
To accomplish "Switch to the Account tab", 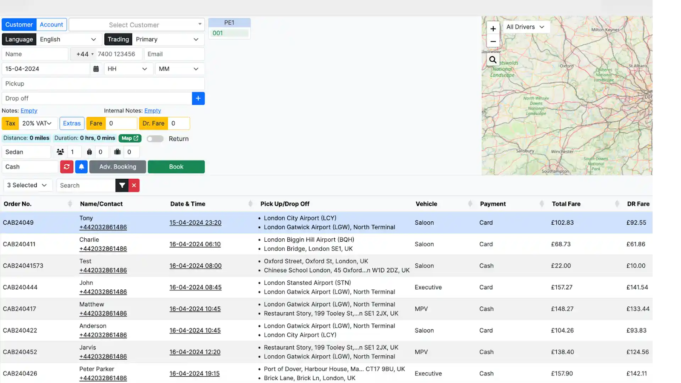I will click(x=52, y=25).
